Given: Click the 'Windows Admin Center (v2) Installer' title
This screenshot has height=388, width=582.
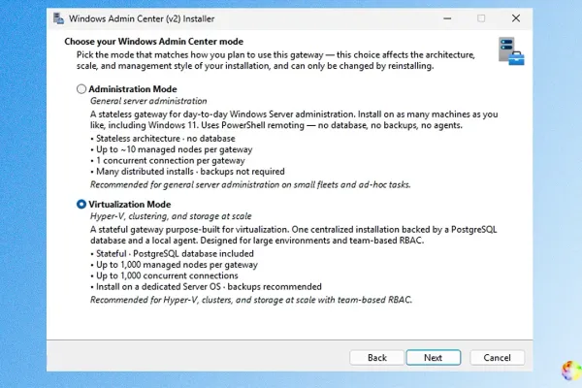Looking at the screenshot, I should coord(142,18).
